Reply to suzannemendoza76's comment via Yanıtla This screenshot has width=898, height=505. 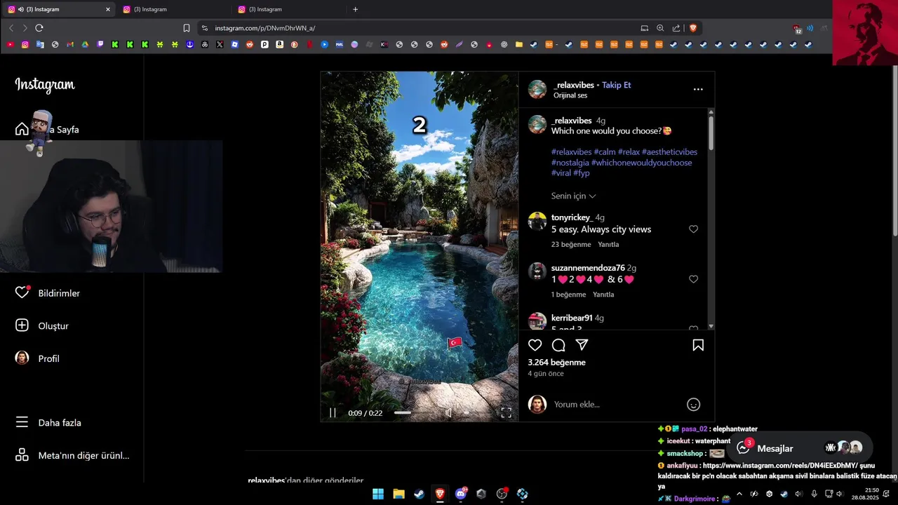[603, 295]
